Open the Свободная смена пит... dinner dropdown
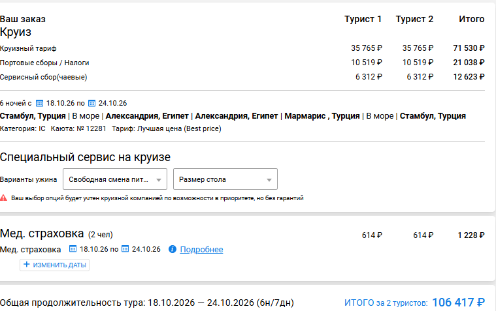Image resolution: width=496 pixels, height=311 pixels. (115, 179)
